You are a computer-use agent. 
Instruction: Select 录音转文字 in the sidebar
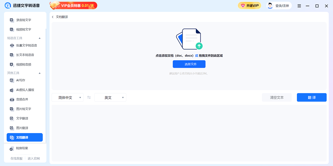pos(24,20)
